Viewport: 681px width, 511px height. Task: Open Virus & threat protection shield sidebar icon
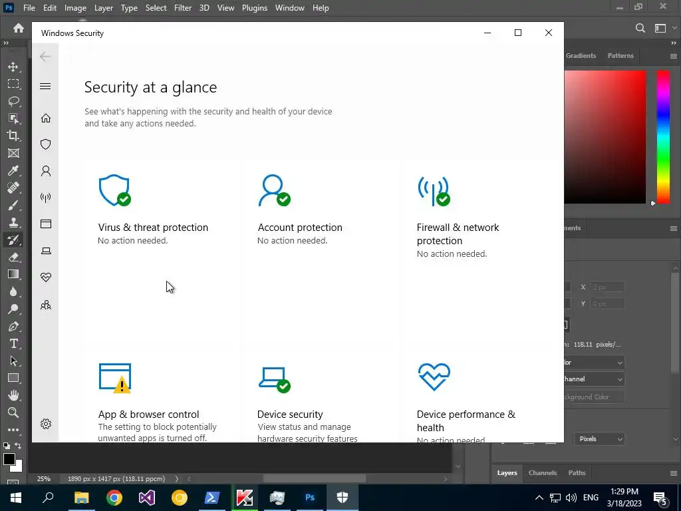click(46, 144)
